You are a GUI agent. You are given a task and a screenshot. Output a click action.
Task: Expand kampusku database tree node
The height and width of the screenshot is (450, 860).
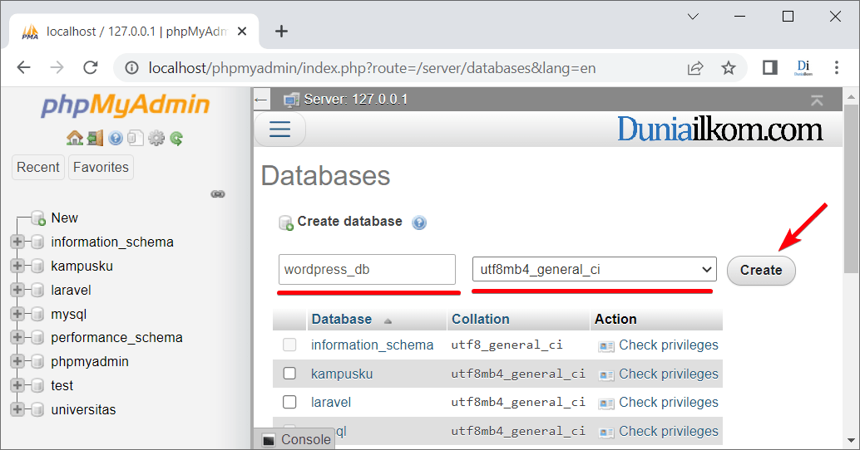(x=17, y=266)
